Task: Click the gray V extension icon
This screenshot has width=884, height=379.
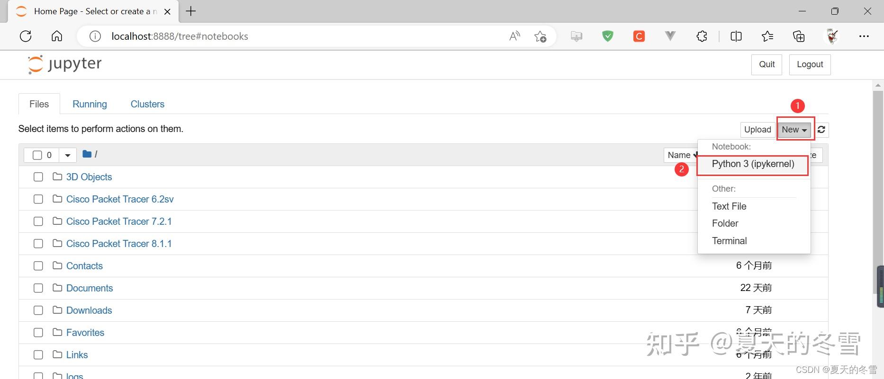Action: (x=670, y=36)
